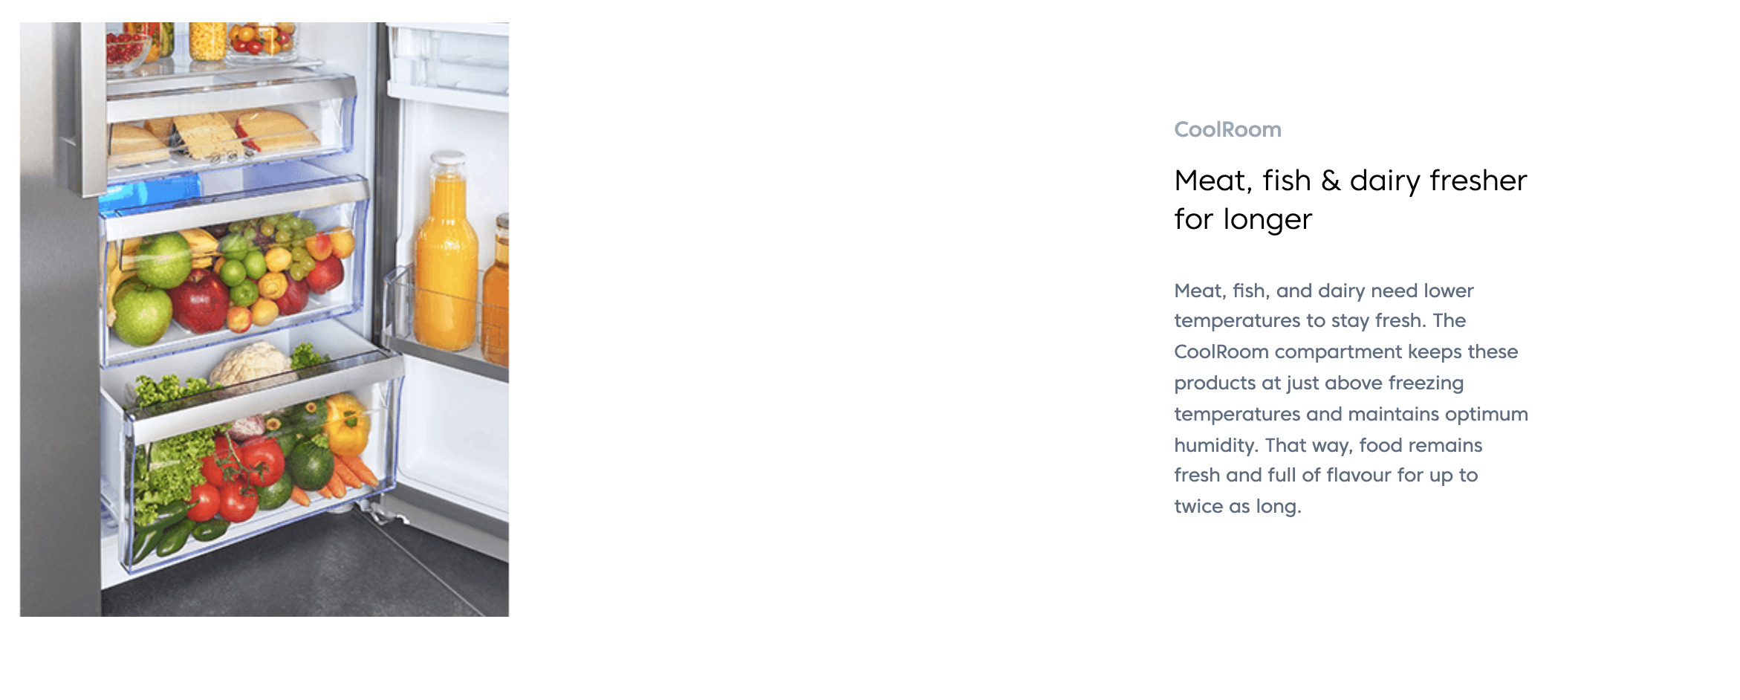Click the glass jars on the top shelf
1740x700 pixels.
(x=208, y=41)
